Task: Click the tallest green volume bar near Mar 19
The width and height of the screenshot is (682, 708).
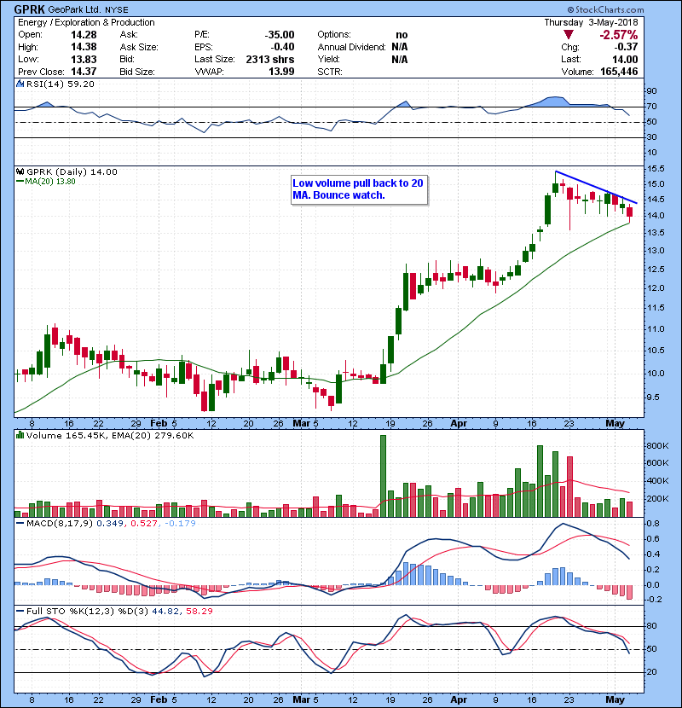Action: click(384, 476)
